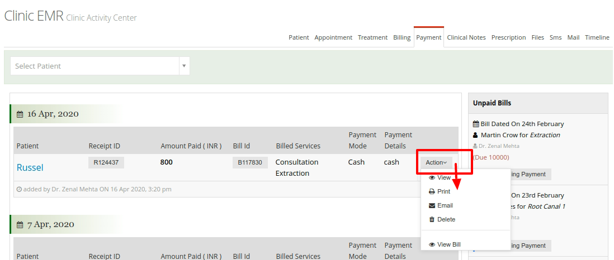Open the Action dropdown for Russel
The height and width of the screenshot is (260, 614).
point(436,162)
